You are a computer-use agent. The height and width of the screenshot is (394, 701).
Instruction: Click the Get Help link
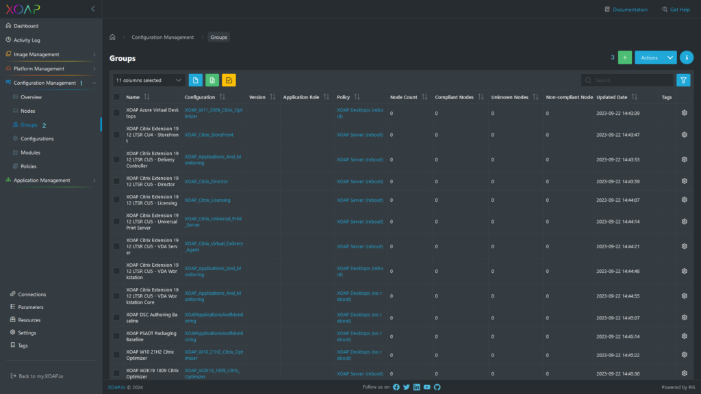[x=676, y=10]
